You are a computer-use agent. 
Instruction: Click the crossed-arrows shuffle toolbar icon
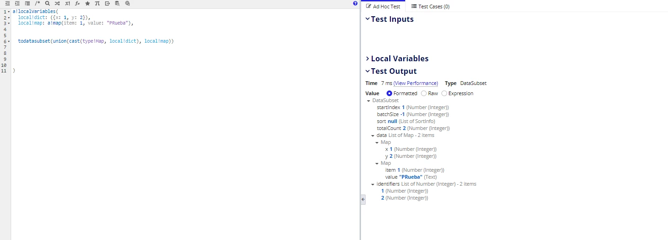tap(57, 3)
